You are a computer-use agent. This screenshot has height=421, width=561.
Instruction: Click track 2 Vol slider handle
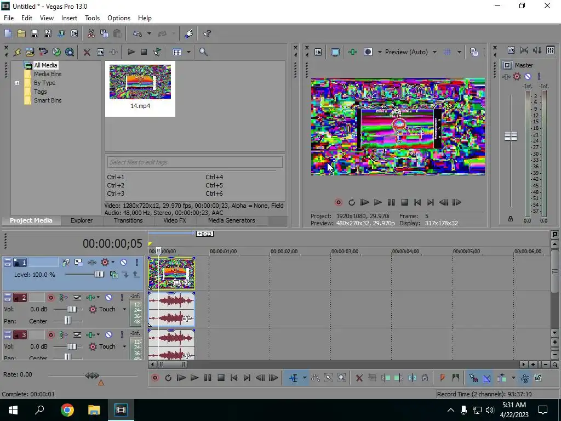(x=72, y=309)
